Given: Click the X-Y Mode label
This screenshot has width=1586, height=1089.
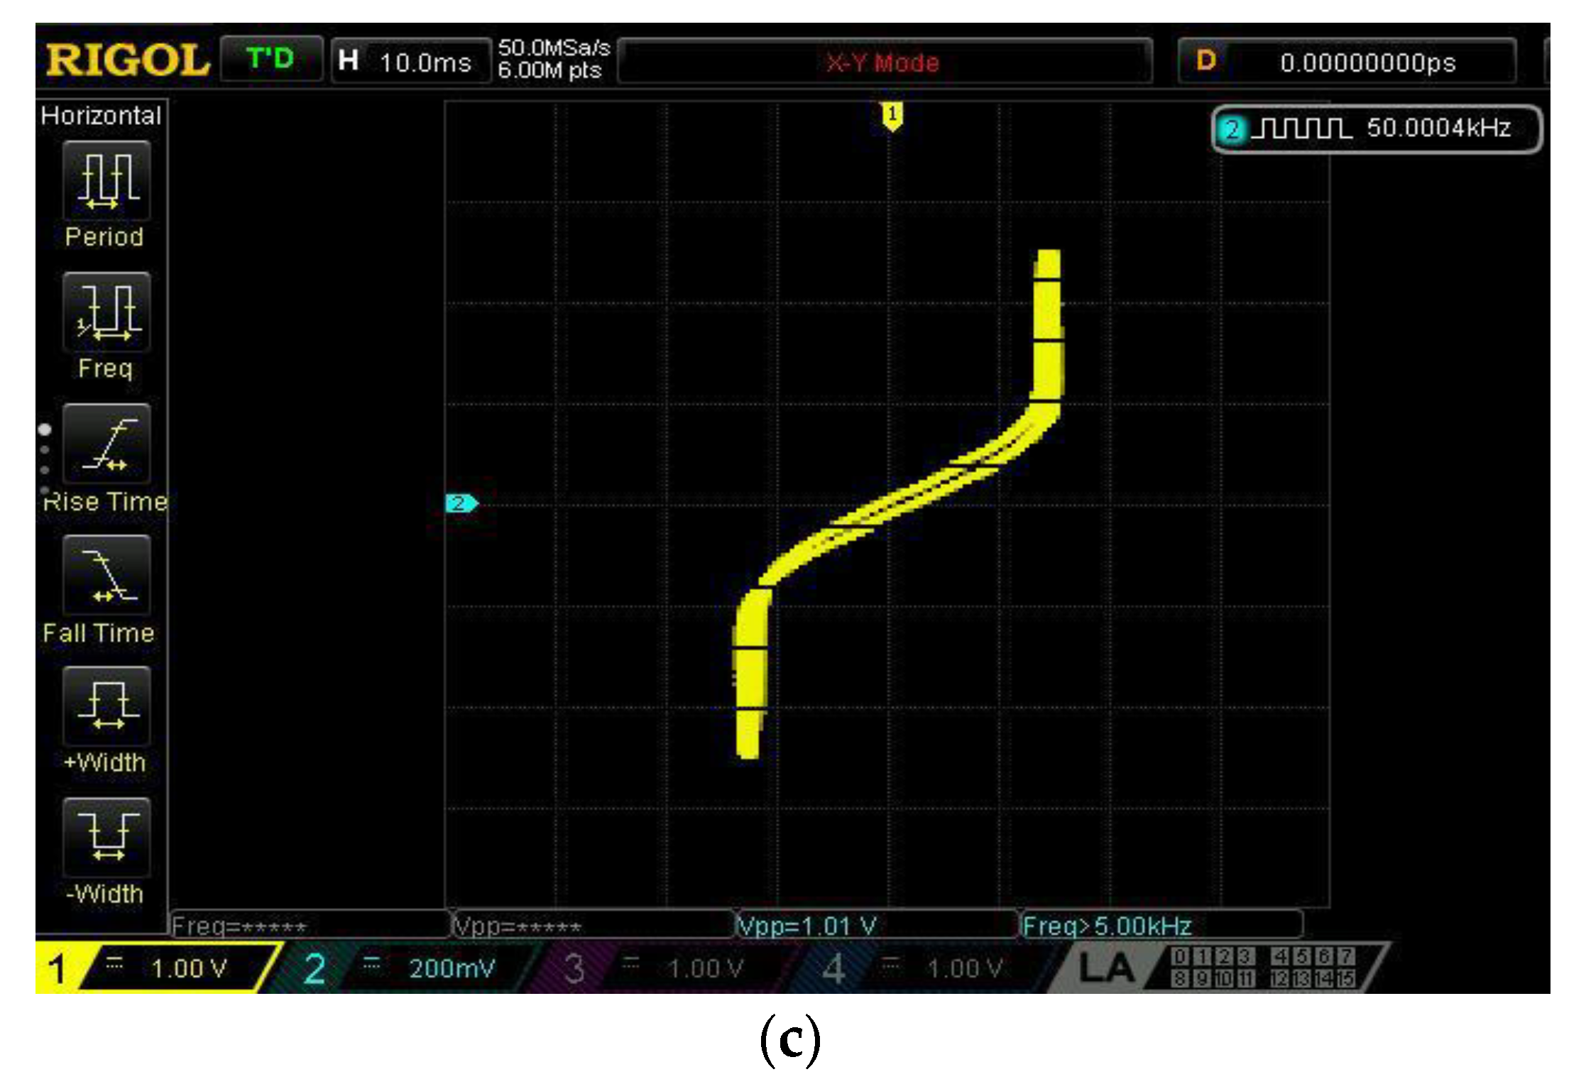Looking at the screenshot, I should (x=880, y=62).
